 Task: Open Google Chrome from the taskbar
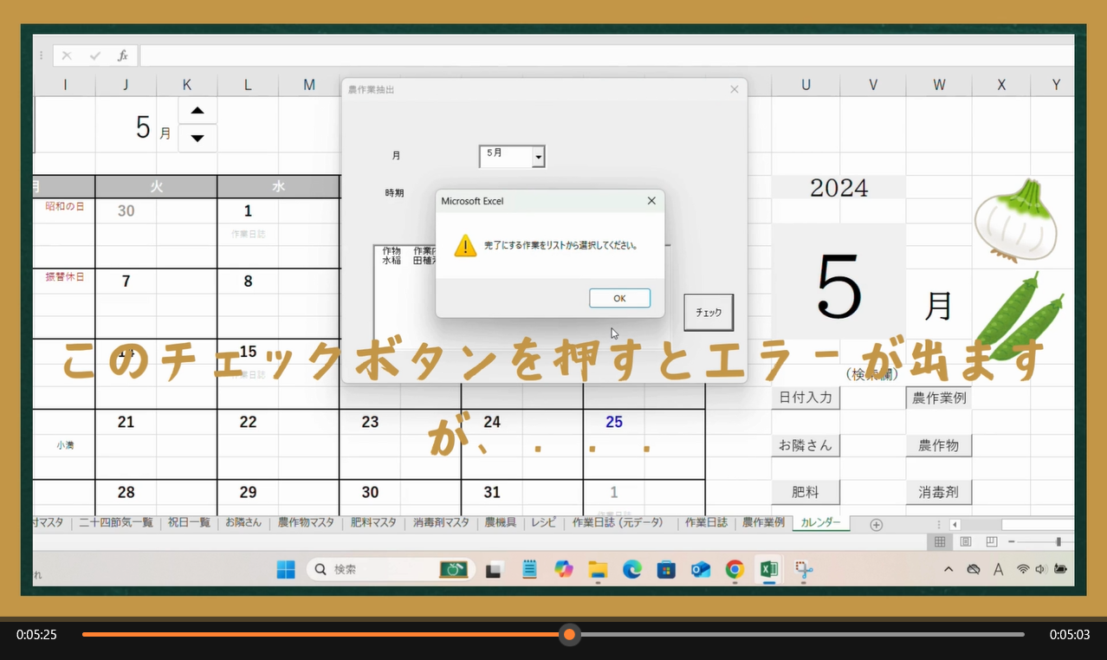tap(735, 569)
